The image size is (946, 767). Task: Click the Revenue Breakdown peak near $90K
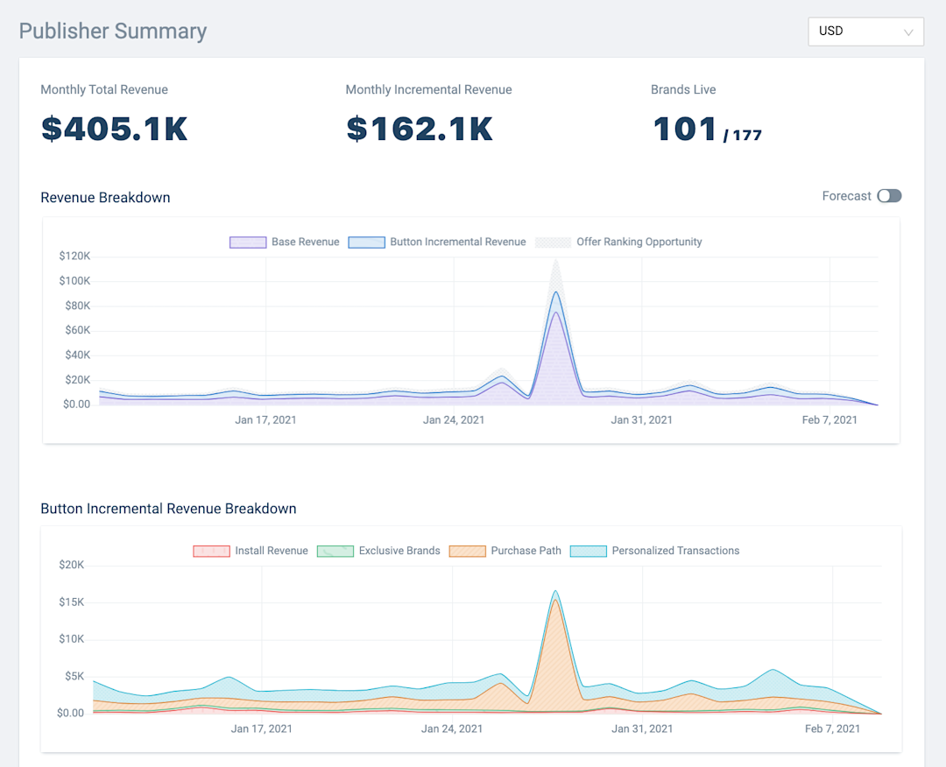point(555,292)
